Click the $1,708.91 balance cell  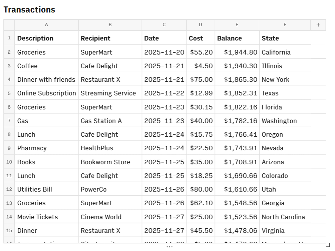[x=237, y=162]
